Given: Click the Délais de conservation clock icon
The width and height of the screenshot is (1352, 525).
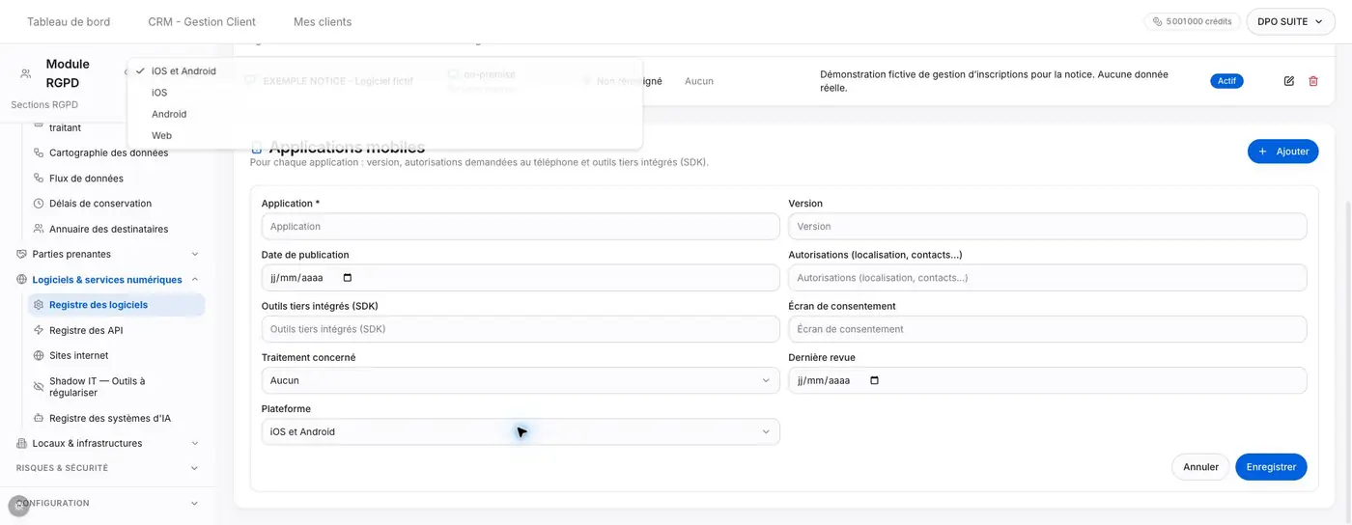Looking at the screenshot, I should (39, 204).
